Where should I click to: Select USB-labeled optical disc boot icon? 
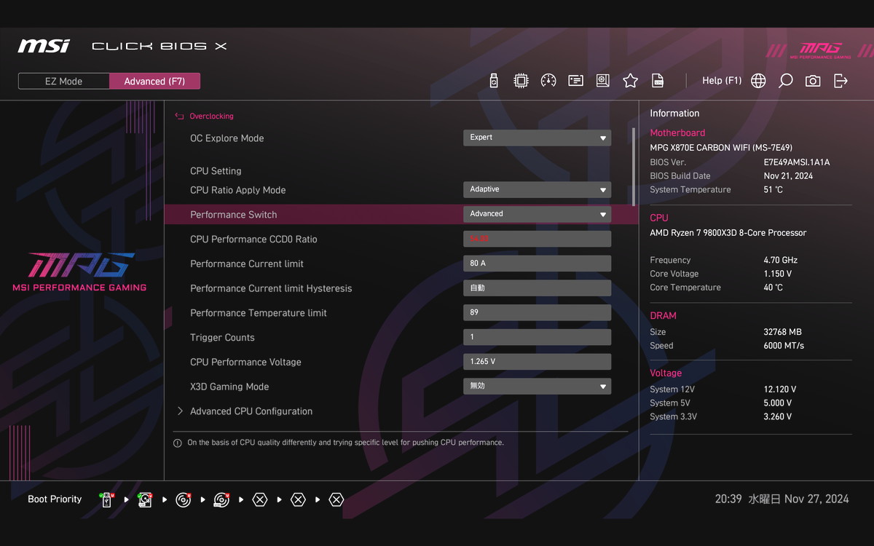pos(221,499)
